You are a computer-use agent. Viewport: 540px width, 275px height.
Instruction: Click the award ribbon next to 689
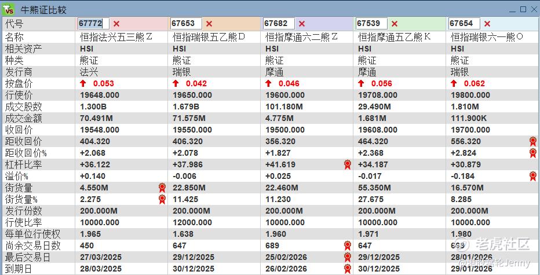tap(348, 245)
